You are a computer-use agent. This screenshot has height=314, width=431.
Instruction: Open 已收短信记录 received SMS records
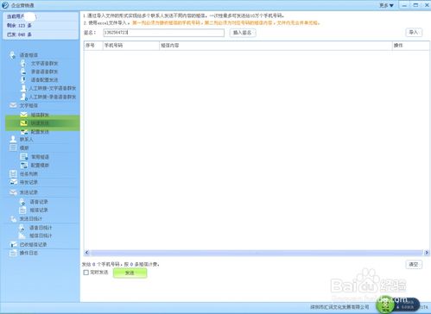click(33, 245)
